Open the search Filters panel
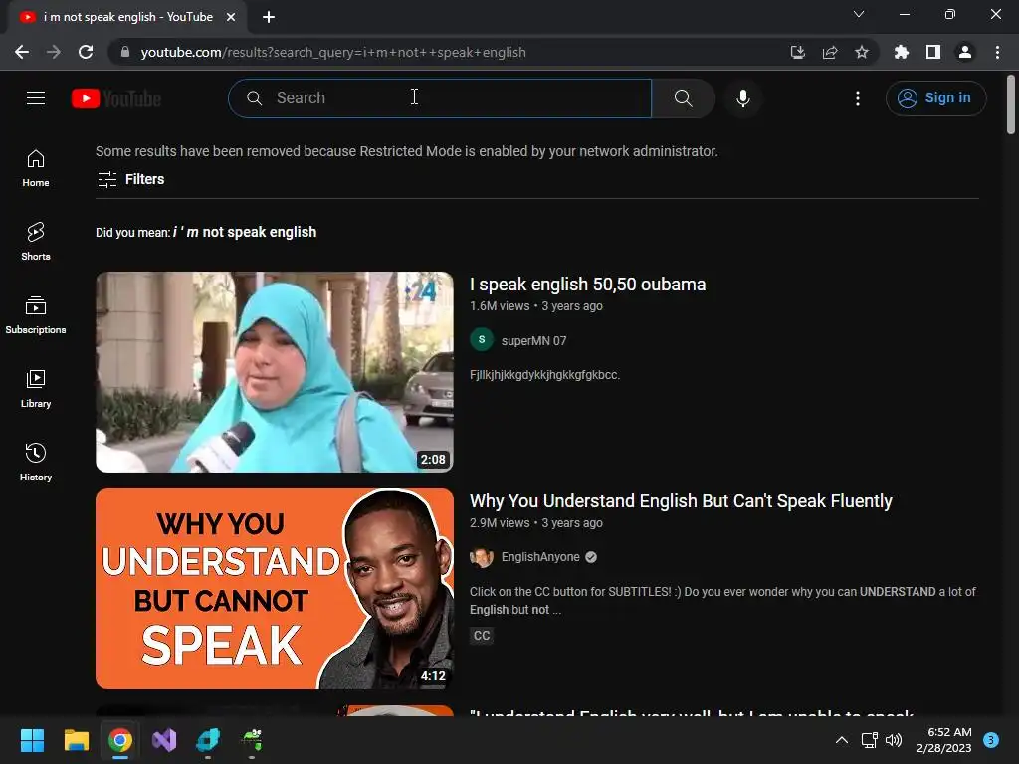This screenshot has width=1019, height=764. point(130,179)
